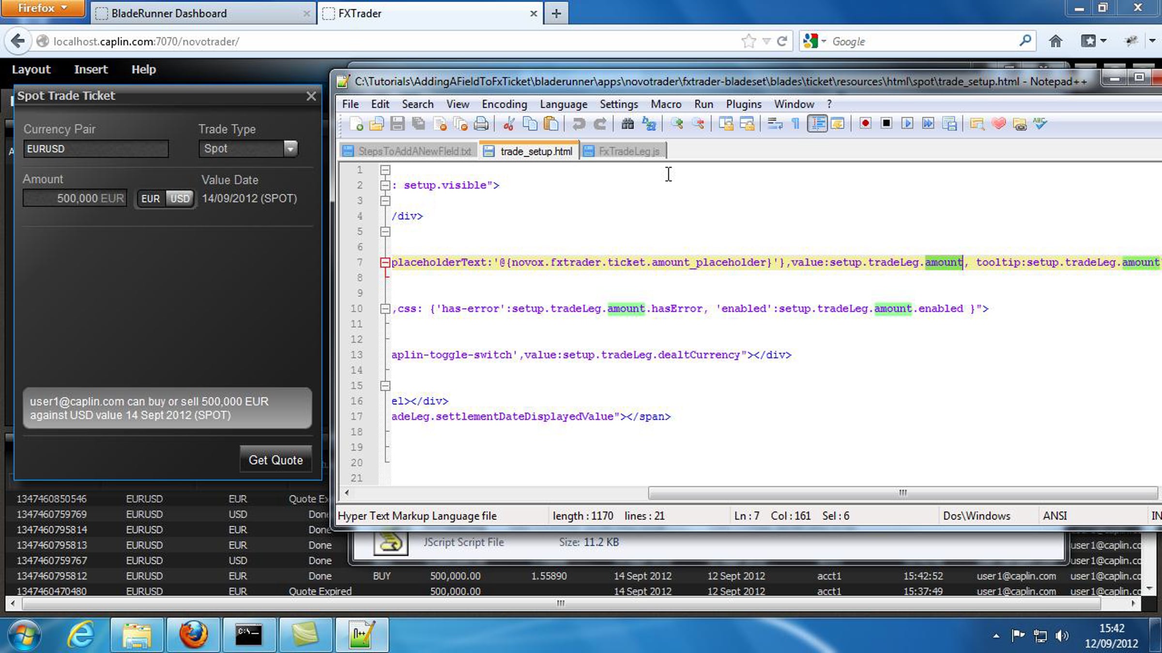Open Find with the binoculars icon
Image resolution: width=1162 pixels, height=653 pixels.
(x=627, y=124)
